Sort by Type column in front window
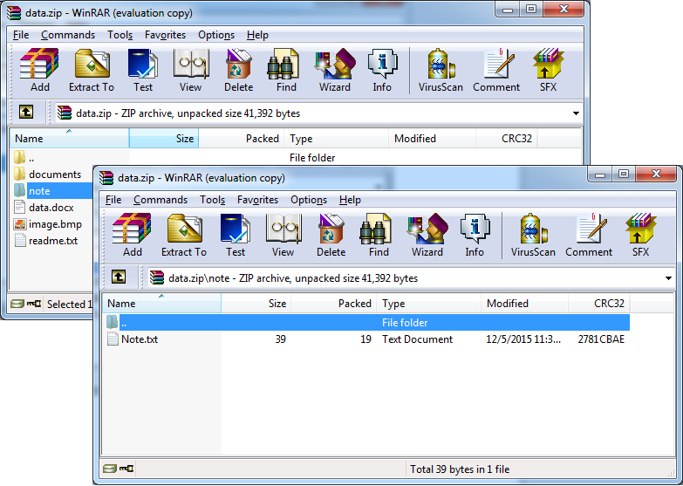The width and height of the screenshot is (683, 486). pyautogui.click(x=428, y=303)
